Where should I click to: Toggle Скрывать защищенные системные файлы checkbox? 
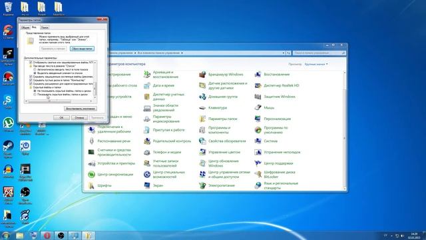(x=31, y=77)
